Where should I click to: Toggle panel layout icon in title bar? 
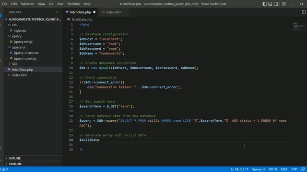(270, 4)
